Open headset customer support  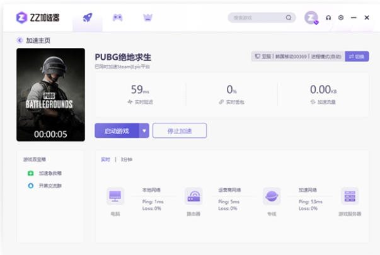(328, 18)
